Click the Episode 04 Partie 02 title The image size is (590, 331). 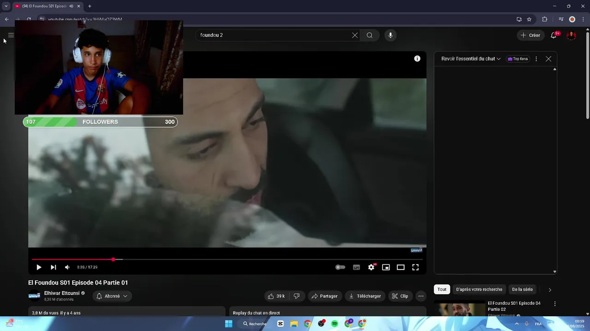click(x=514, y=306)
